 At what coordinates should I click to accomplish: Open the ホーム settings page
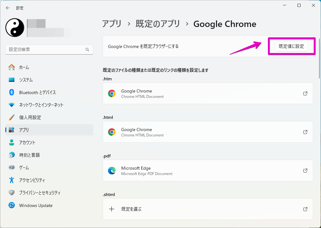click(49, 67)
